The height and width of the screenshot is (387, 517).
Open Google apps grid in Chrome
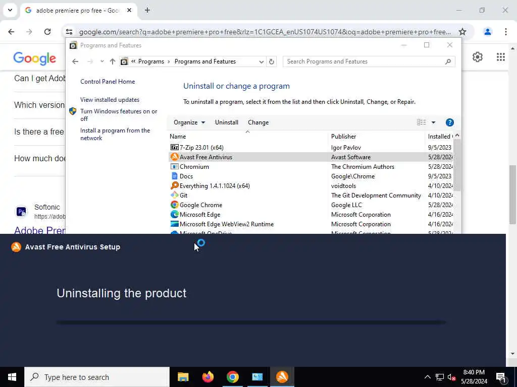(500, 57)
